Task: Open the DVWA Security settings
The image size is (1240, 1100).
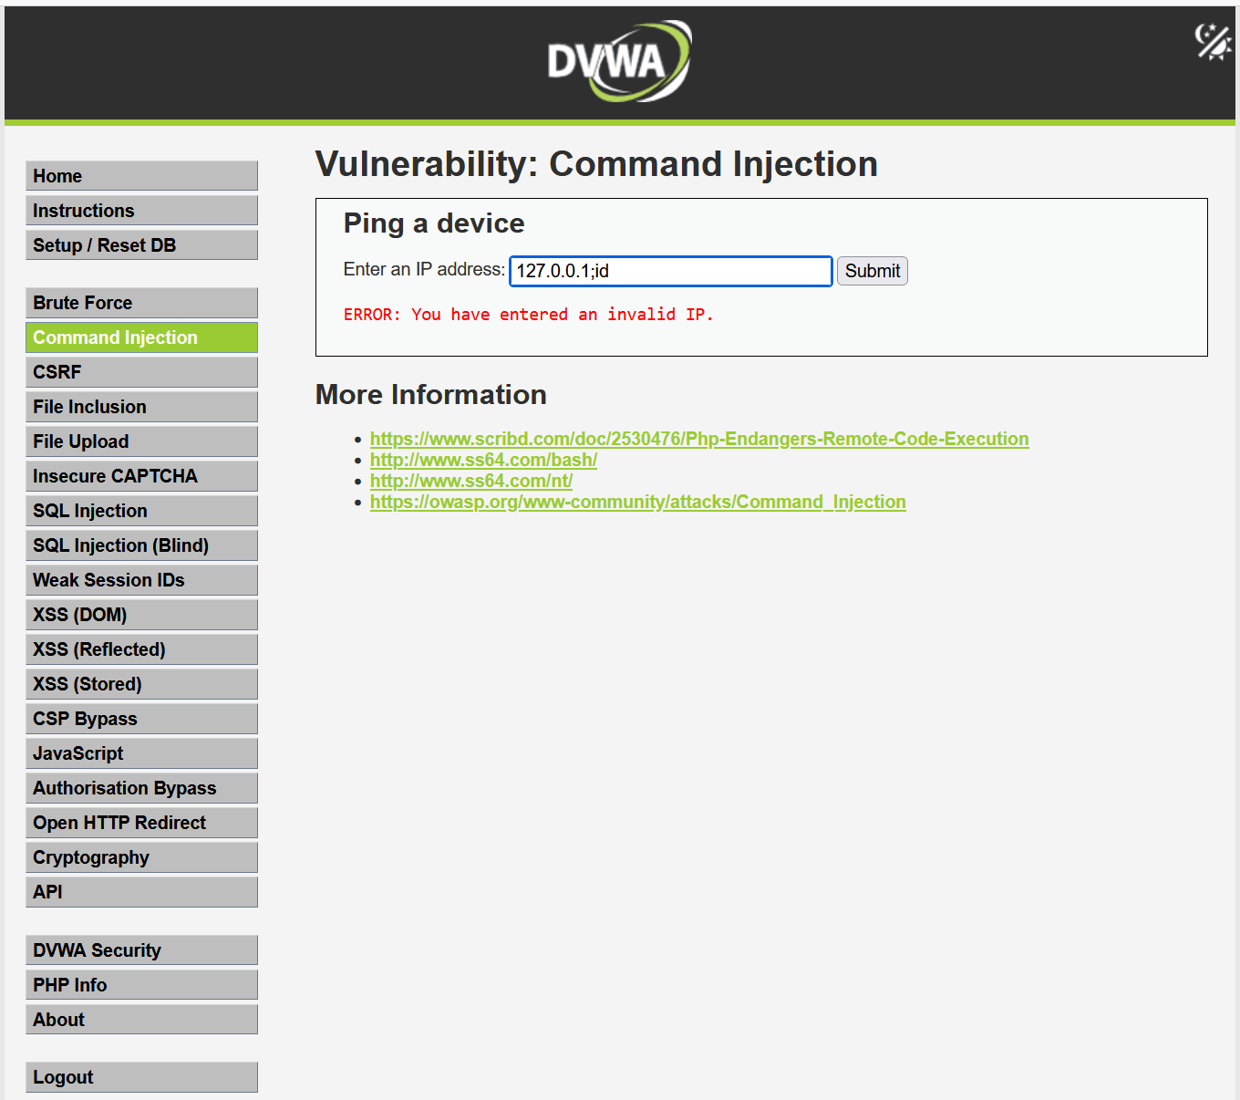Action: (x=141, y=950)
